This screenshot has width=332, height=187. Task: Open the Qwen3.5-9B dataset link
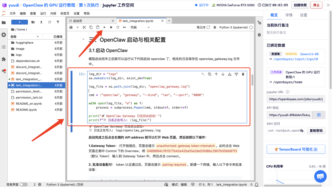[309, 54]
